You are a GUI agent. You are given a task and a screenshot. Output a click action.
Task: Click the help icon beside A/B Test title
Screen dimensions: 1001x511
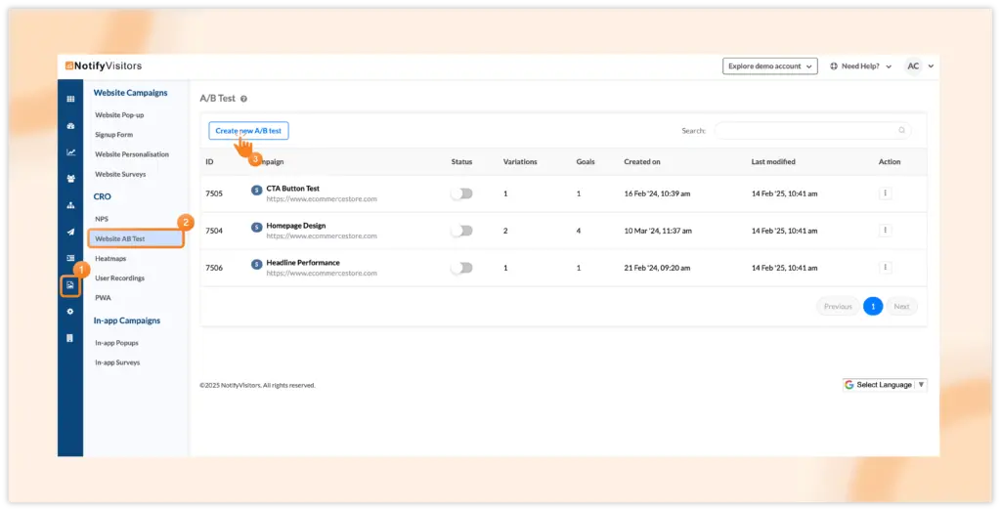(243, 99)
